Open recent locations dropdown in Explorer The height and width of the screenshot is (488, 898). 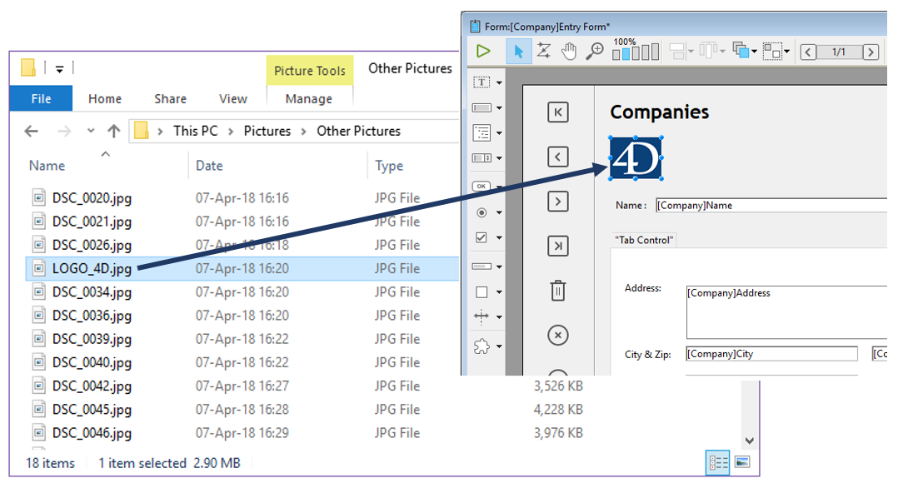[91, 132]
